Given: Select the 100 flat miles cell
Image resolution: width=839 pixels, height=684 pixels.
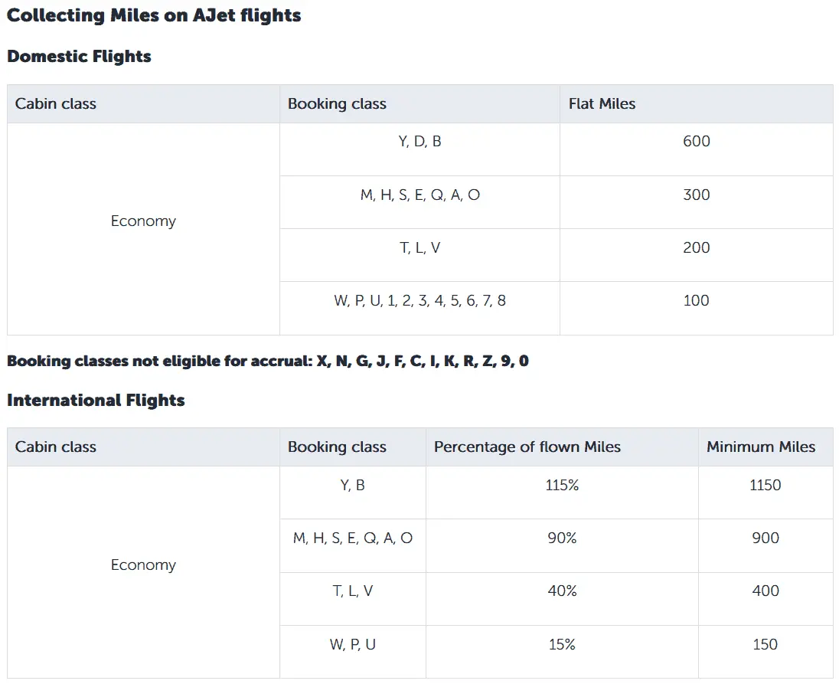Looking at the screenshot, I should pyautogui.click(x=696, y=301).
